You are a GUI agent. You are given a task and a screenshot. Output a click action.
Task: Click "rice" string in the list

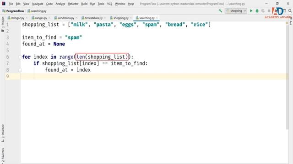(x=200, y=25)
